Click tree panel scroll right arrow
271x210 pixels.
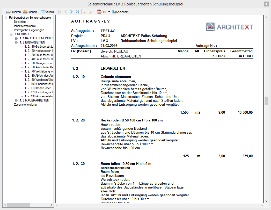pyautogui.click(x=51, y=205)
